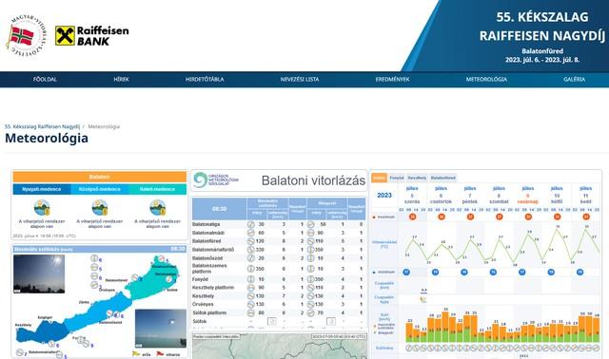Click the Keleti-medence storm warning icon
This screenshot has width=609, height=359.
coord(157,208)
